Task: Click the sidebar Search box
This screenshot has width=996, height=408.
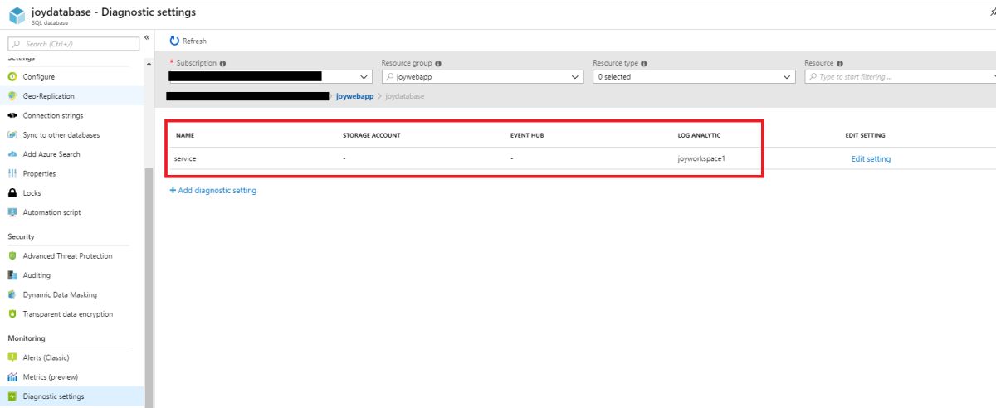Action: (x=74, y=44)
